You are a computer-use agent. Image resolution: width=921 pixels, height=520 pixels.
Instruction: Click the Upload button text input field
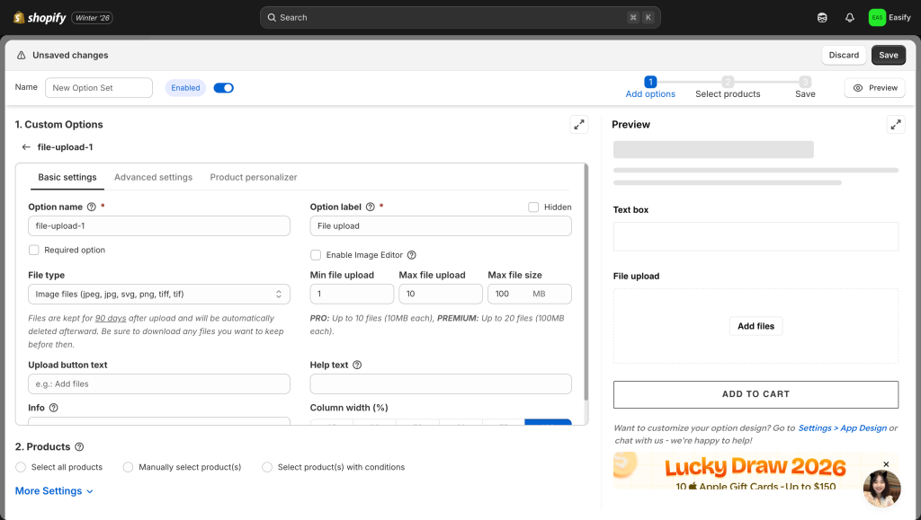(x=159, y=384)
